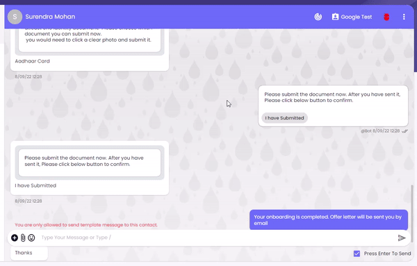Click the double-check read receipt icon
417x266 pixels.
(x=404, y=131)
